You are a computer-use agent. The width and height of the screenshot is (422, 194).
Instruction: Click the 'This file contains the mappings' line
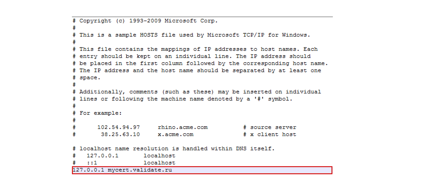[198, 49]
